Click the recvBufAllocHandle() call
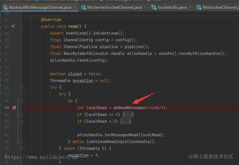 click(x=201, y=54)
